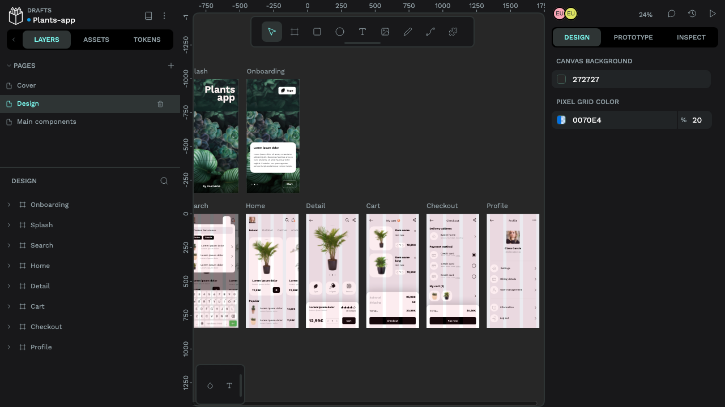Collapse the Pages section

click(9, 66)
